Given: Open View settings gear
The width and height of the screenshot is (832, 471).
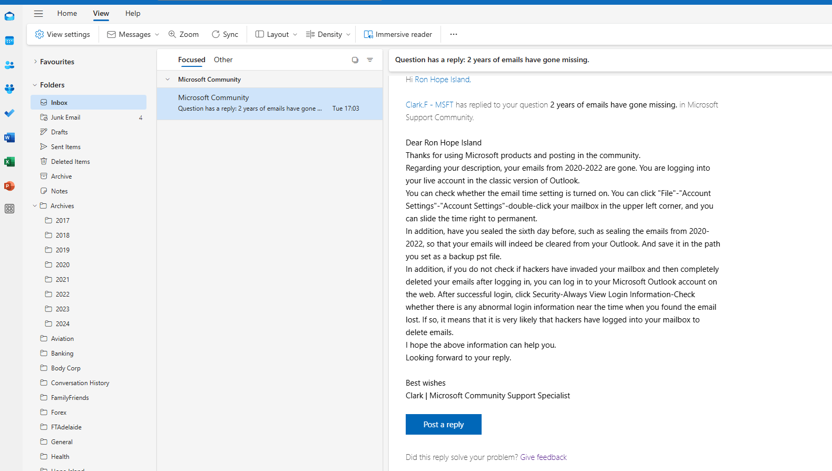Looking at the screenshot, I should pyautogui.click(x=63, y=34).
